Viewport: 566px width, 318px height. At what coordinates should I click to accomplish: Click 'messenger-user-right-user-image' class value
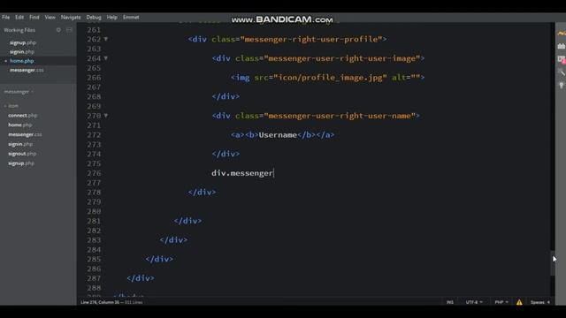click(x=342, y=58)
